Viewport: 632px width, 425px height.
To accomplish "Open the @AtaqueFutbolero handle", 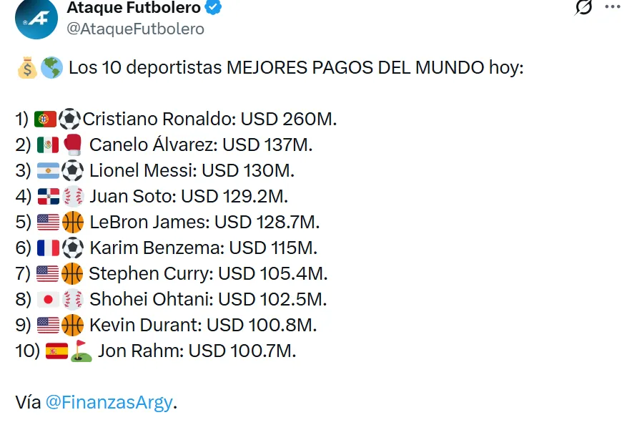I will (x=135, y=29).
